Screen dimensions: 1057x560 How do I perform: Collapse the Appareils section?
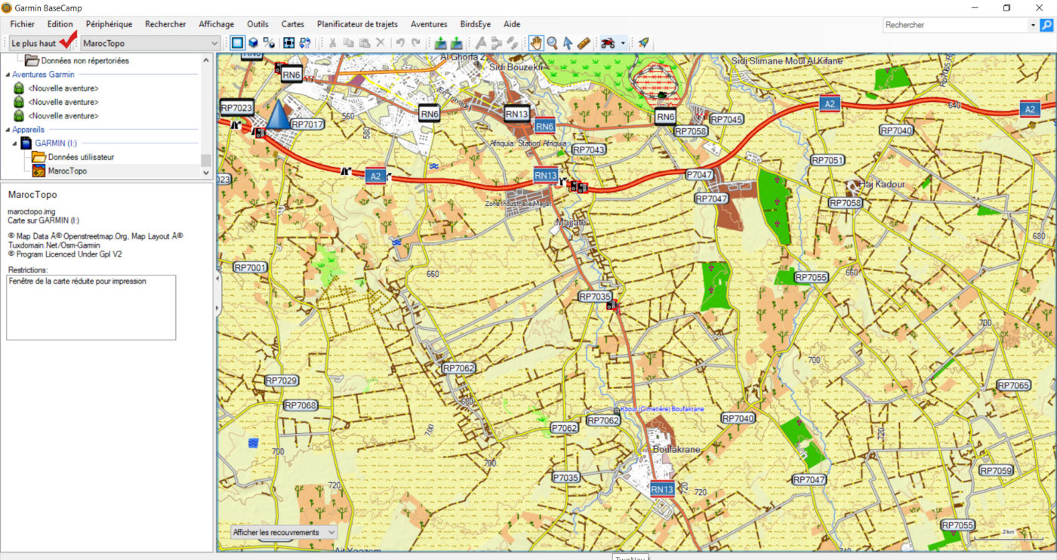[6, 129]
